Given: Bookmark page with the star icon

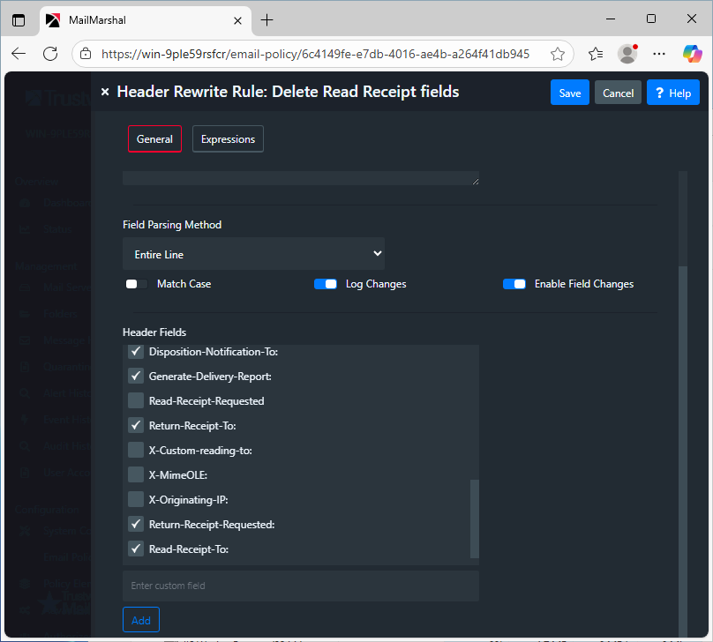Looking at the screenshot, I should pyautogui.click(x=557, y=54).
